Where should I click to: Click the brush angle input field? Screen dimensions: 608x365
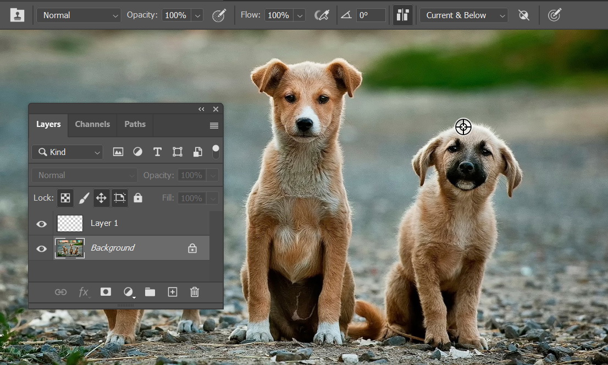point(371,15)
